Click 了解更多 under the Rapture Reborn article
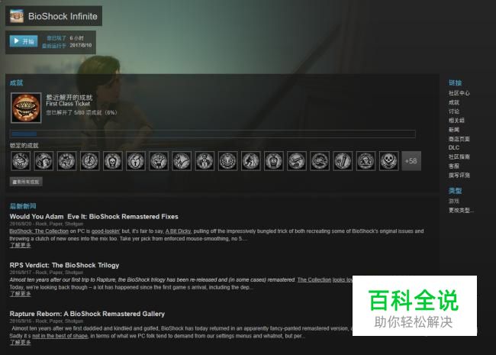 point(21,343)
